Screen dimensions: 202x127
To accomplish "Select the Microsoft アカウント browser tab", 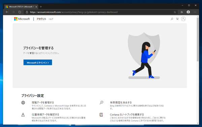I will (21, 7).
